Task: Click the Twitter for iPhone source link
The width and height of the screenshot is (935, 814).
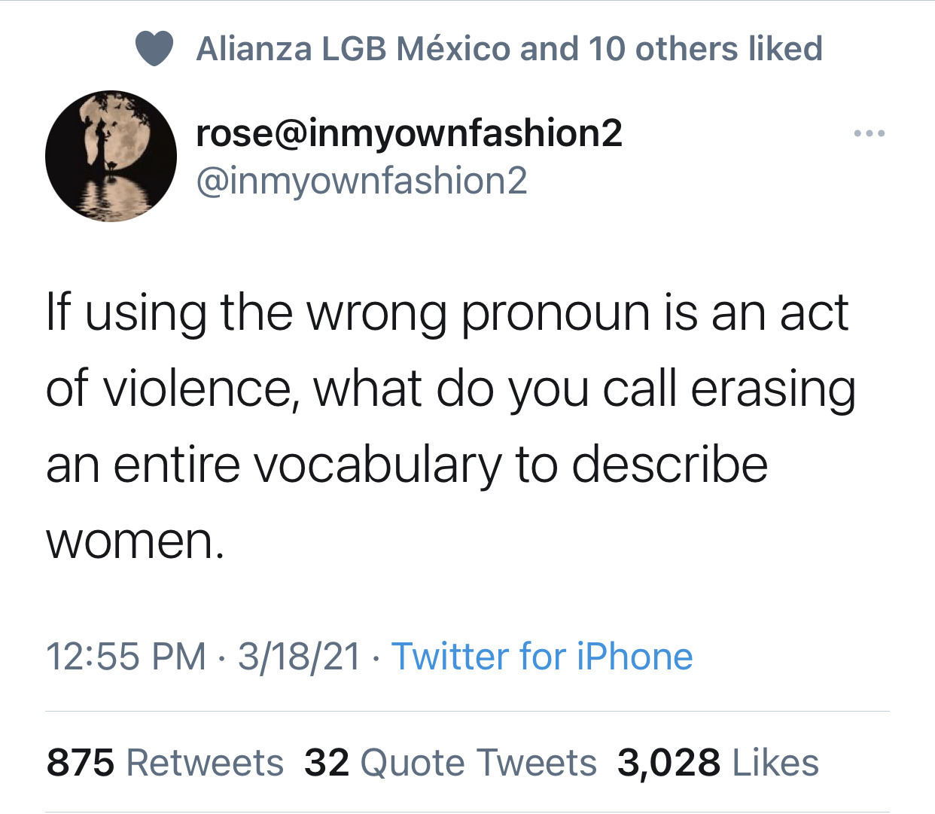Action: [541, 656]
